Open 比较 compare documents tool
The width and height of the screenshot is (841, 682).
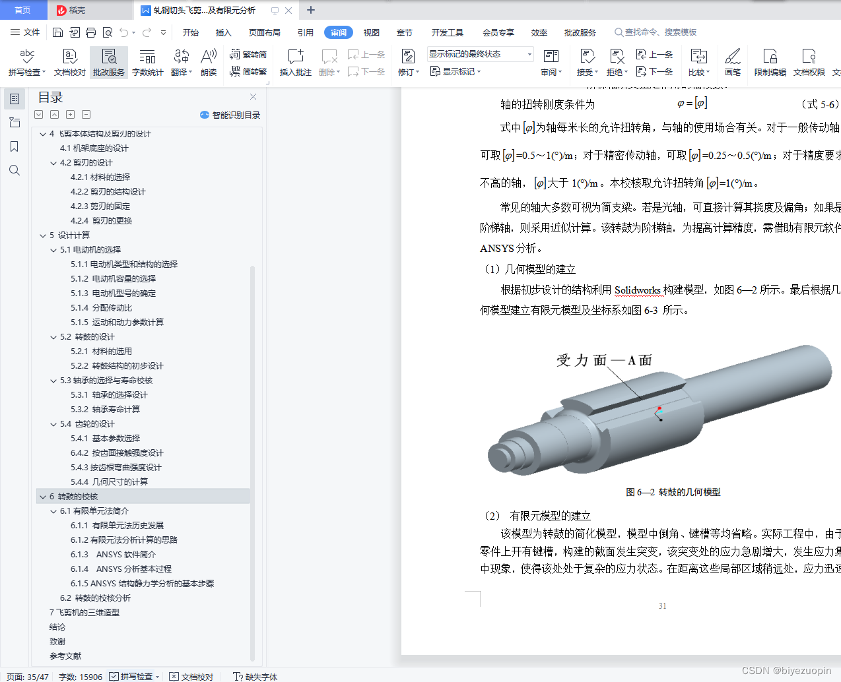699,63
